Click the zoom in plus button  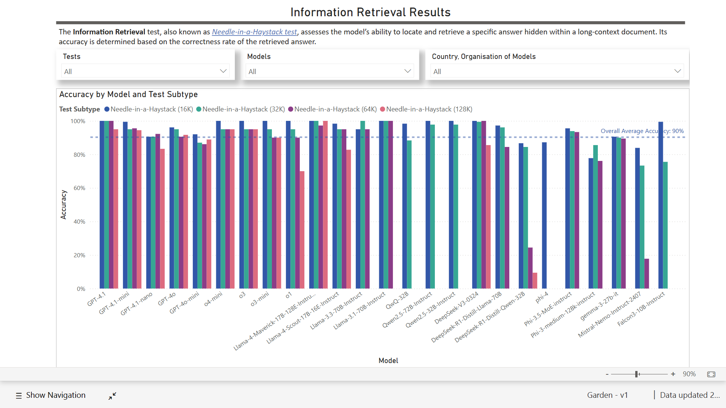[673, 374]
